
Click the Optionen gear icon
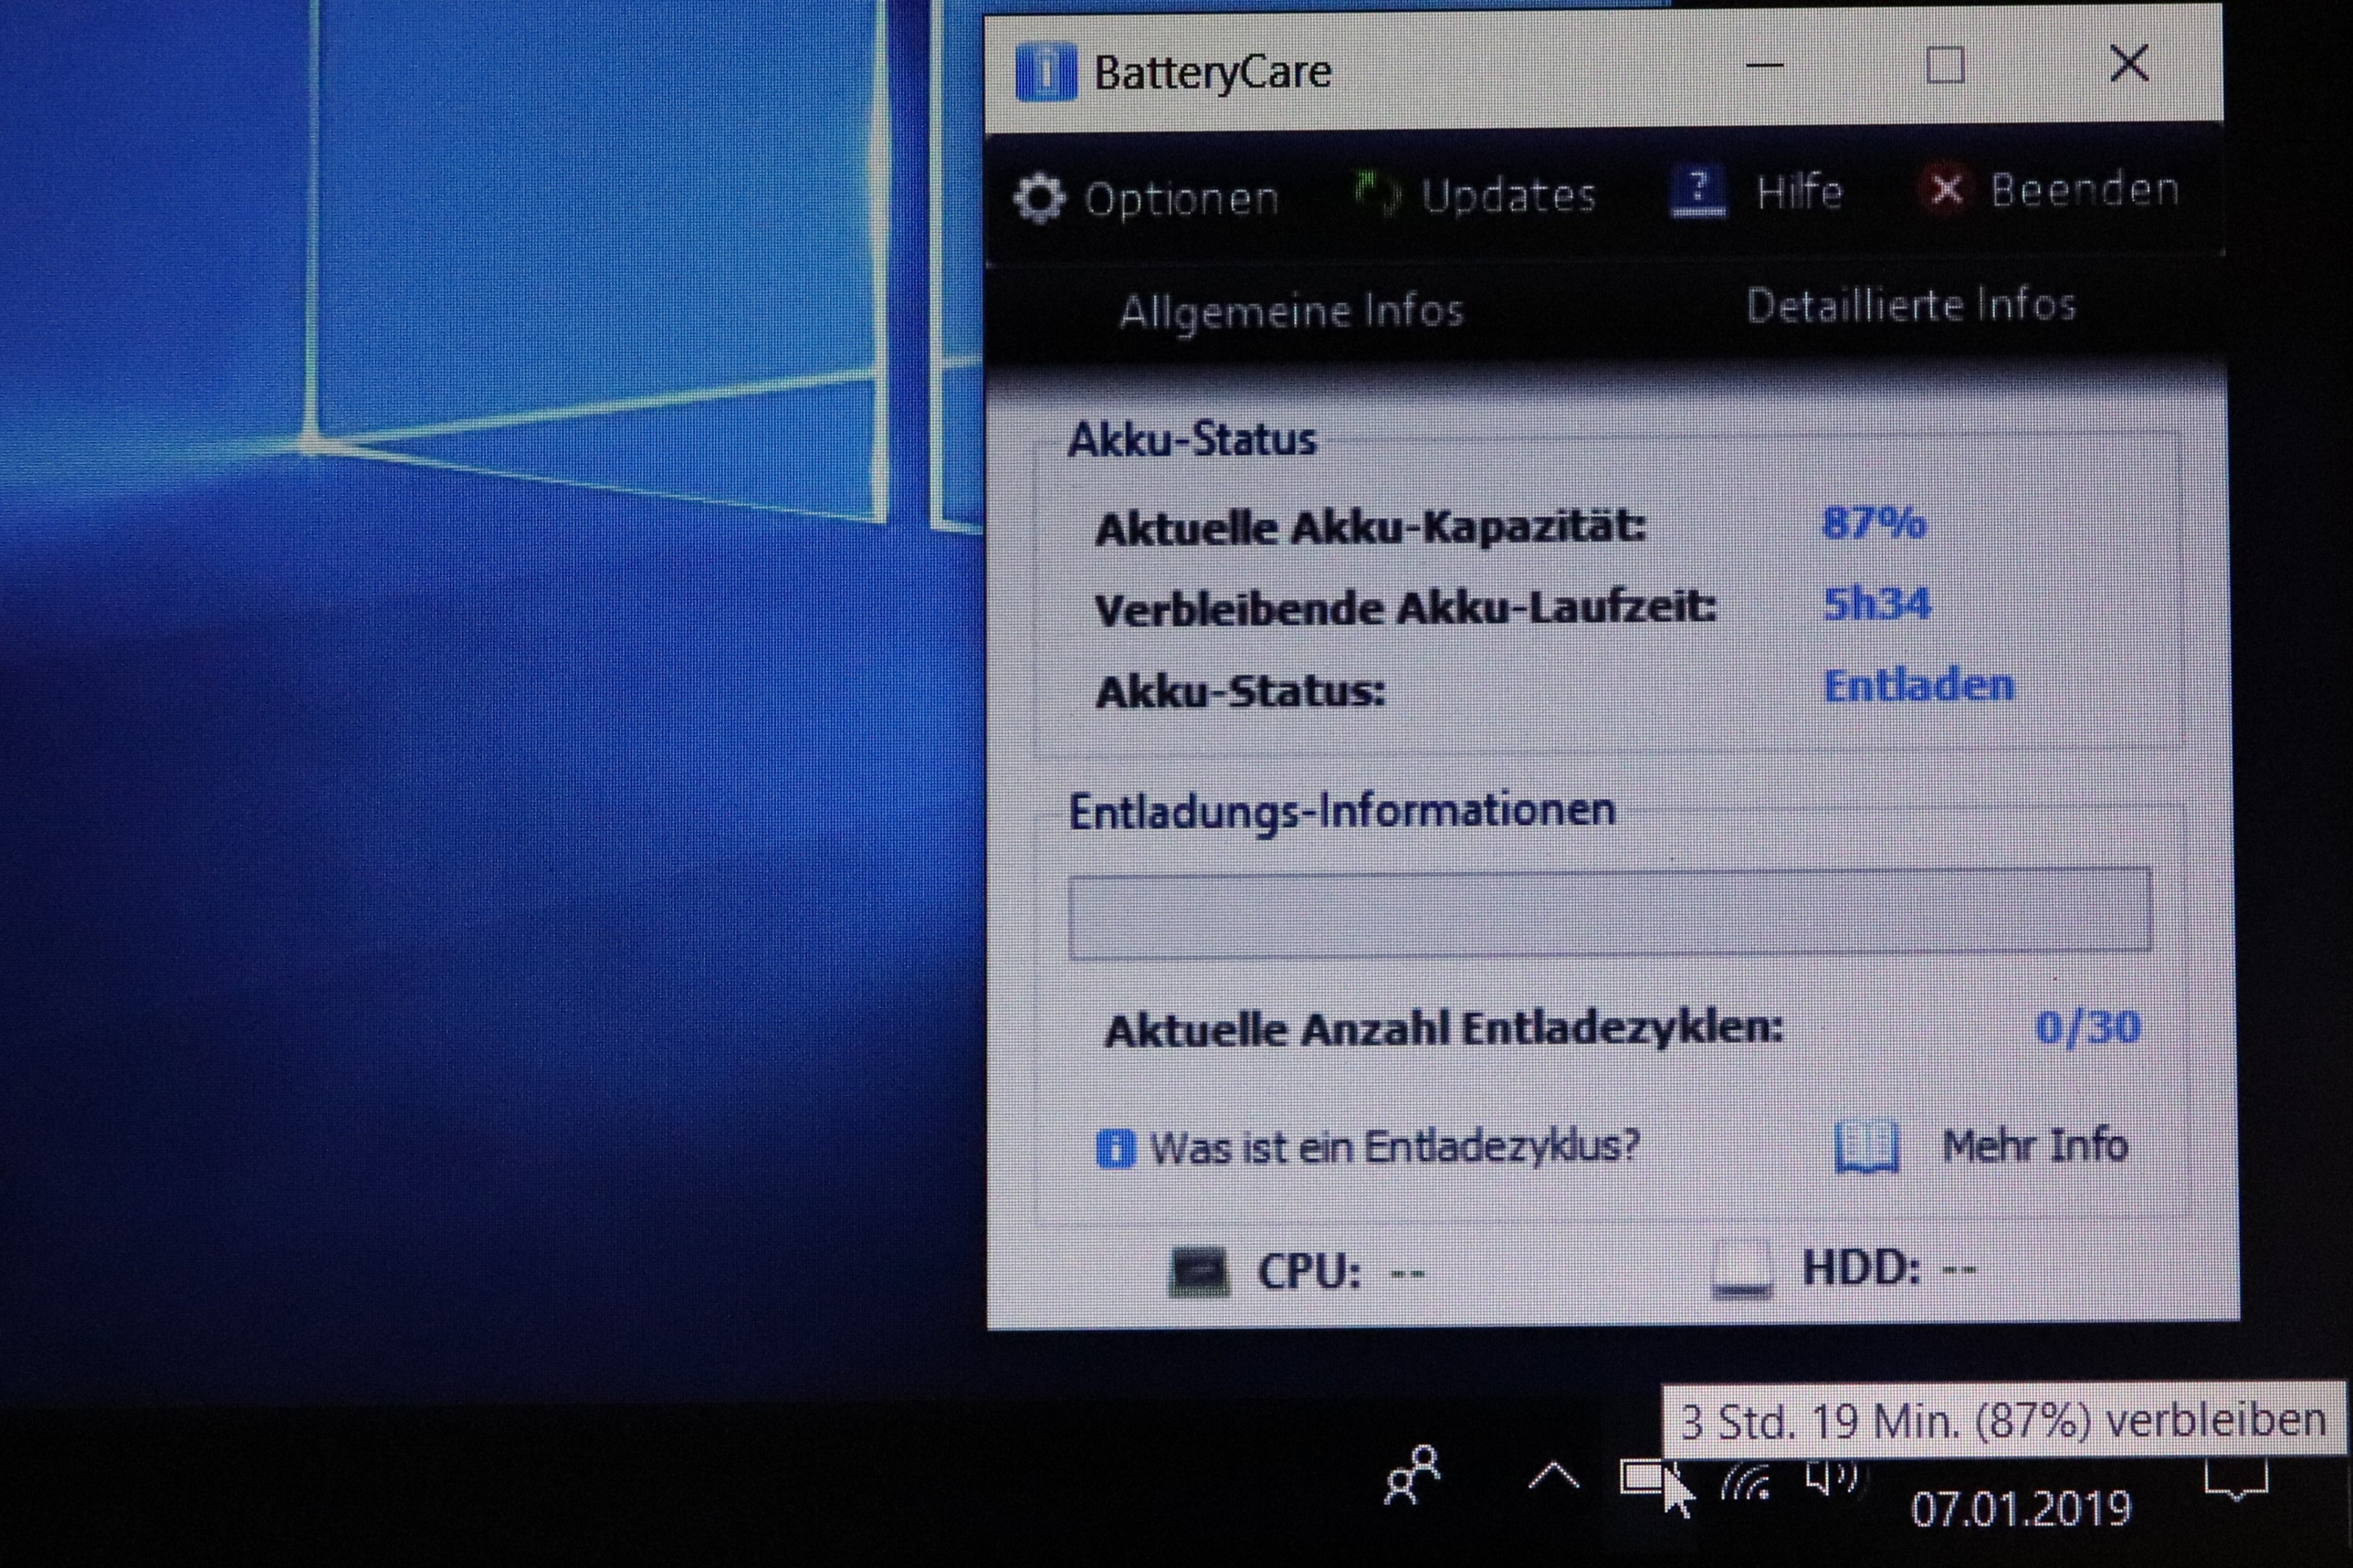pyautogui.click(x=1039, y=199)
